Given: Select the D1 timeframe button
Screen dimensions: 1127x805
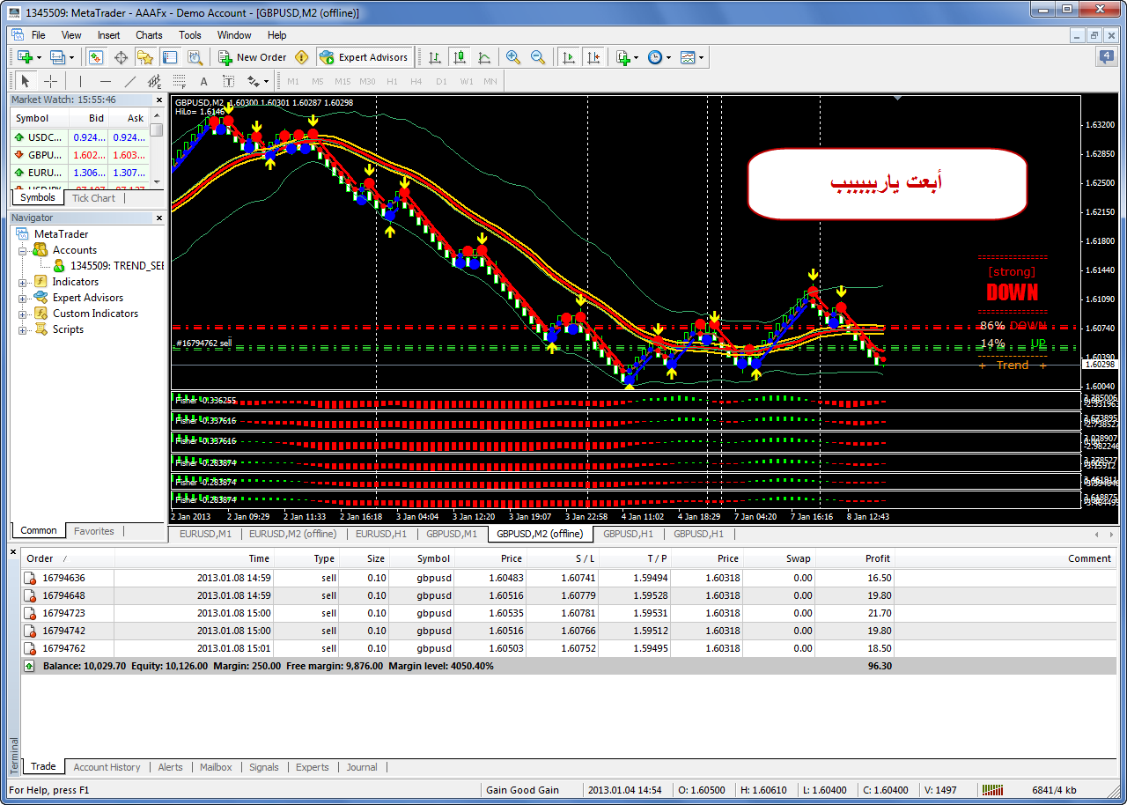Looking at the screenshot, I should 441,81.
